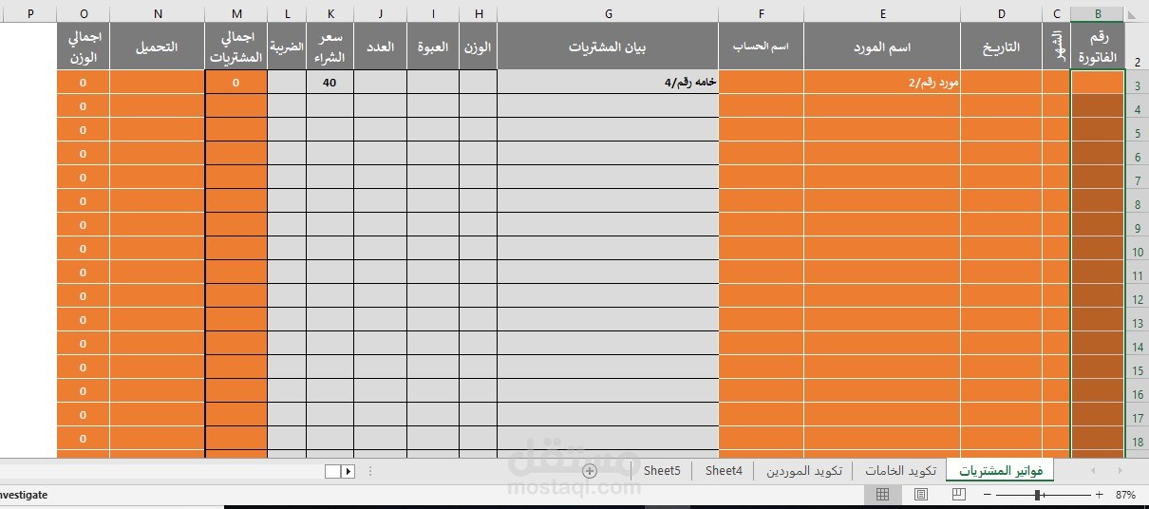The image size is (1149, 509).
Task: Select column L header
Action: pyautogui.click(x=287, y=14)
